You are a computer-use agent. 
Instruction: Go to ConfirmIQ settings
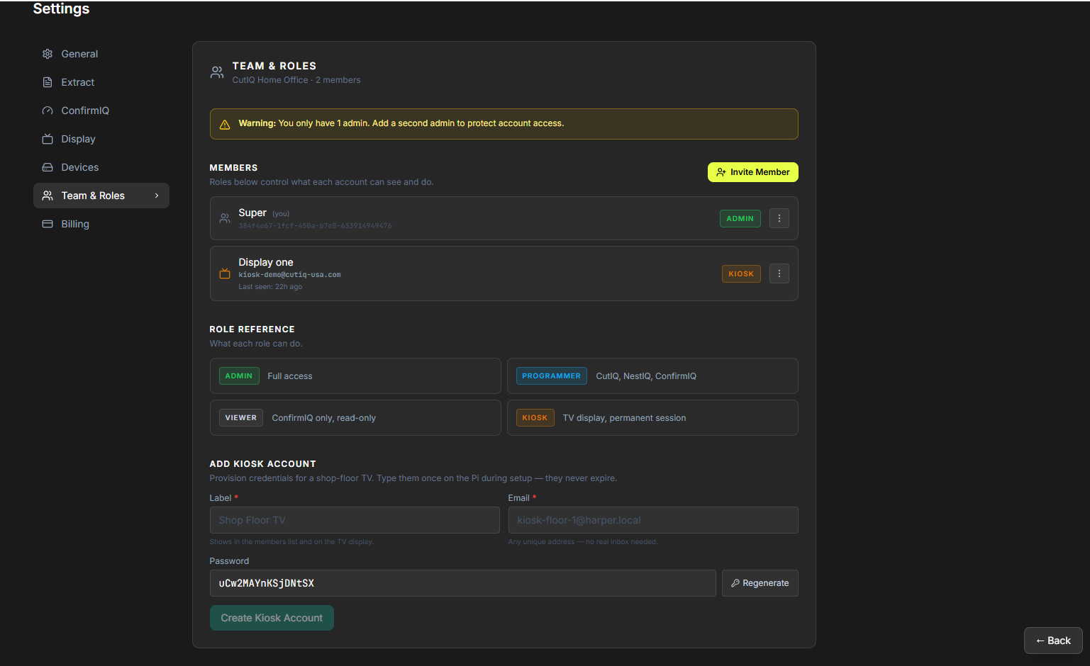(101, 111)
